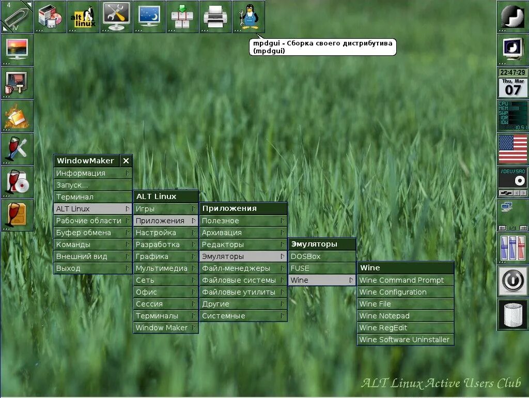
Task: Launch Wine Notepad
Action: coord(405,316)
